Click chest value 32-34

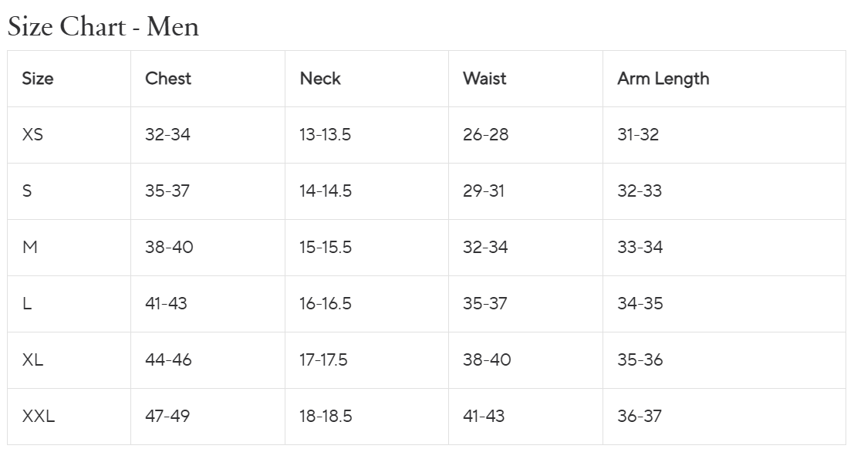167,135
